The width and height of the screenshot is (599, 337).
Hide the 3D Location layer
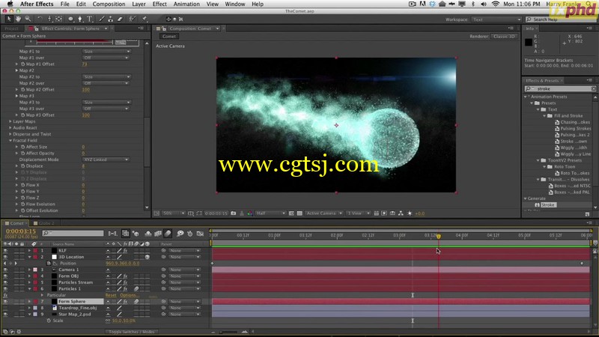[x=5, y=257]
